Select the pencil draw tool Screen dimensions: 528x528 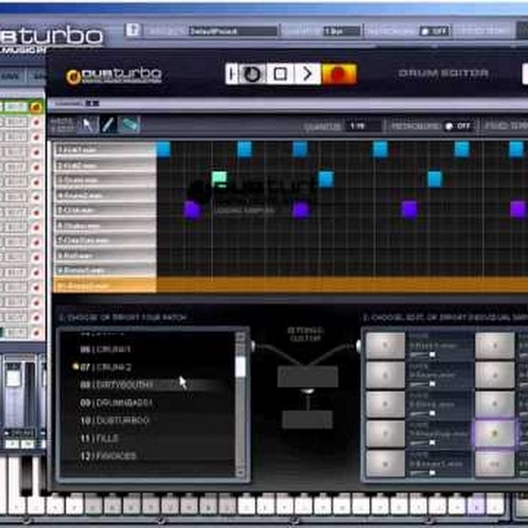pyautogui.click(x=108, y=124)
